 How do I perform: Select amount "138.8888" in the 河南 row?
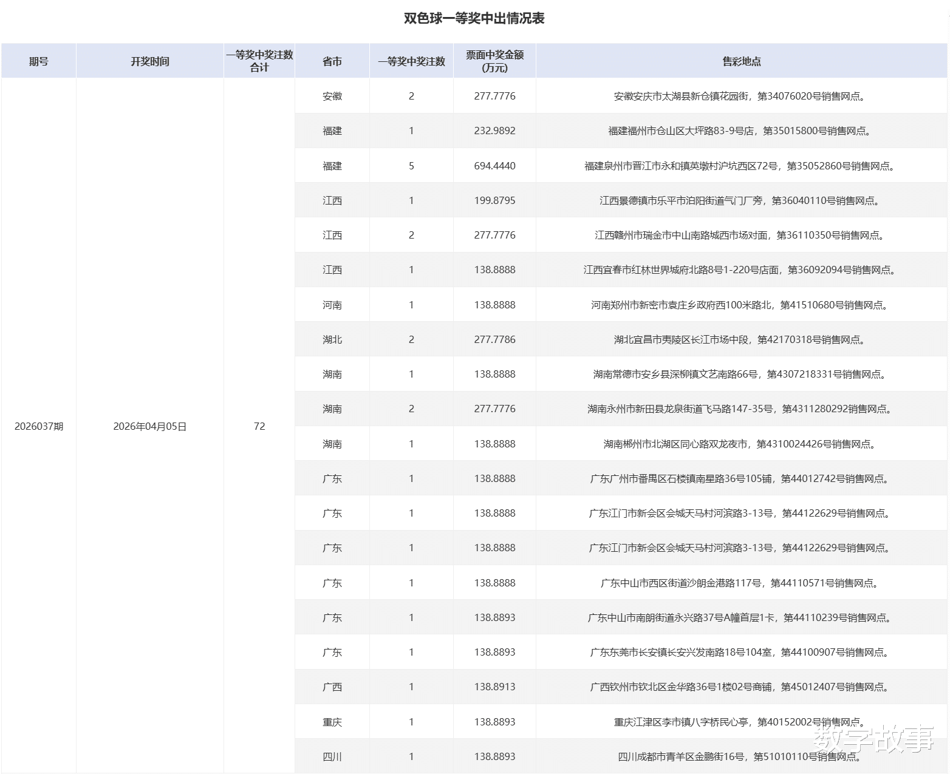click(x=495, y=305)
